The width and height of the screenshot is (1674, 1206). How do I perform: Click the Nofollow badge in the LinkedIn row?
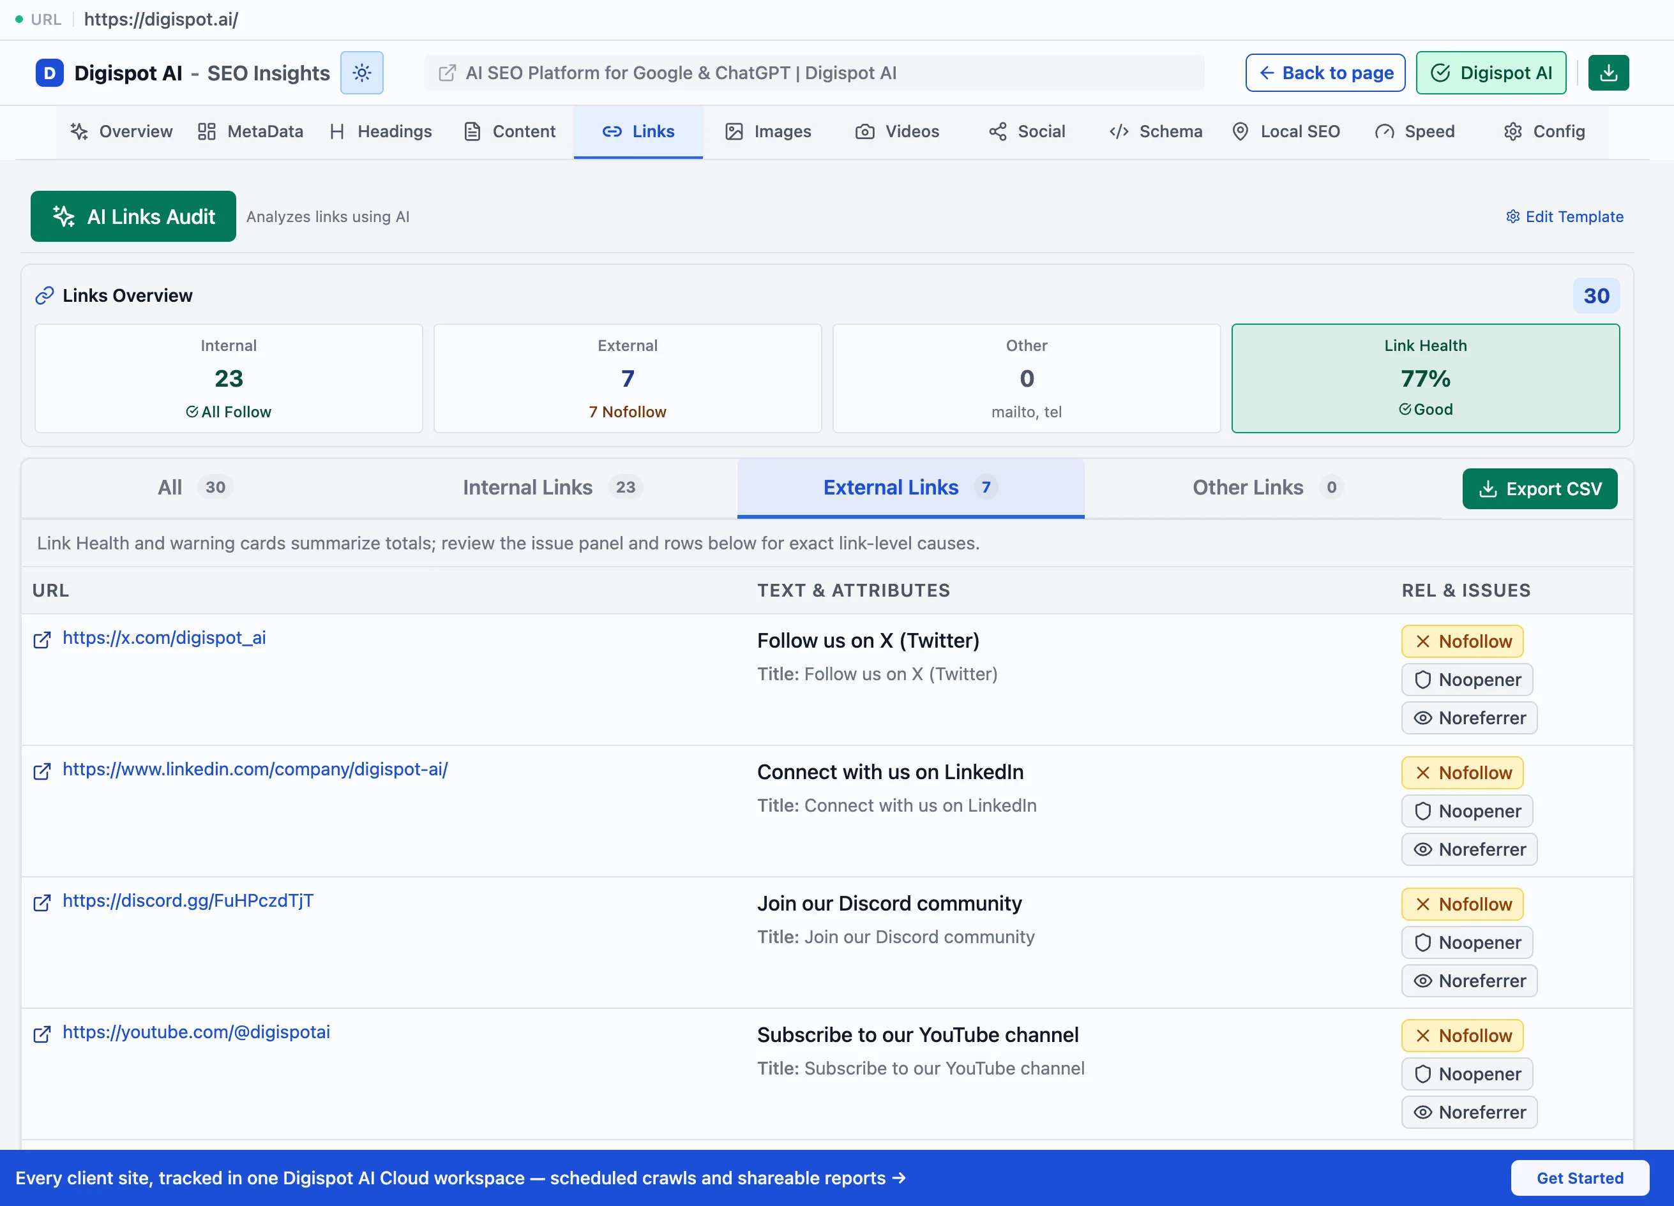pyautogui.click(x=1462, y=772)
